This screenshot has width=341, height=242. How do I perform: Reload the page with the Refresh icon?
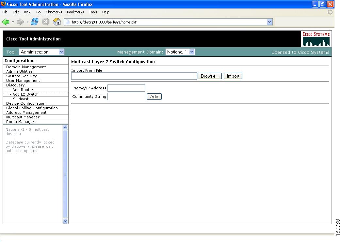(35, 22)
